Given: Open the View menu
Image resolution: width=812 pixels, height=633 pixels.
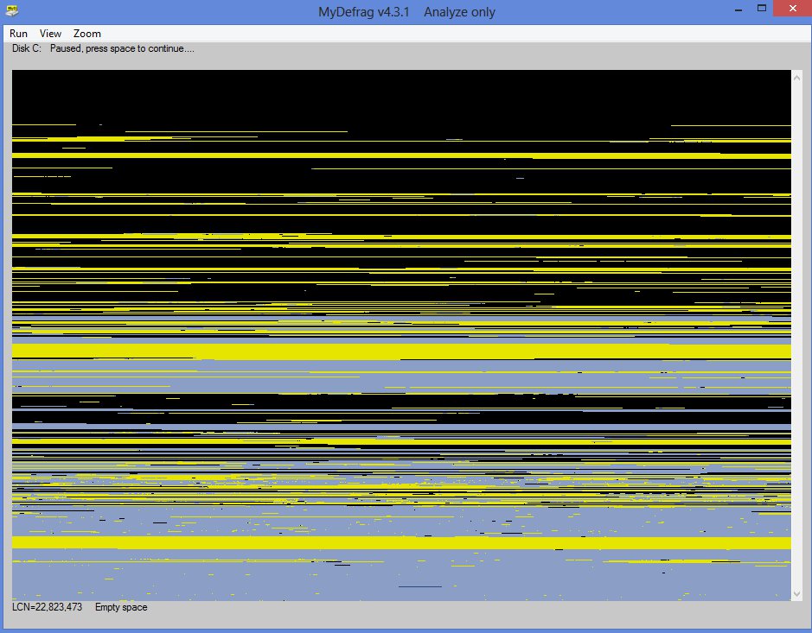Looking at the screenshot, I should pyautogui.click(x=50, y=34).
